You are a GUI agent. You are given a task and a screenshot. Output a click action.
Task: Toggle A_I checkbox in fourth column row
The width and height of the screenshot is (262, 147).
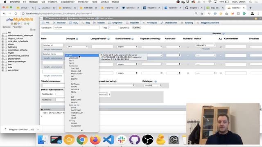tap(221, 73)
